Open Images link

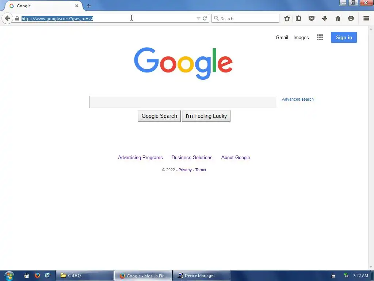301,38
